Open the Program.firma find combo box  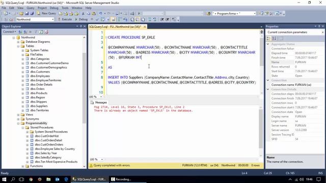(x=255, y=14)
